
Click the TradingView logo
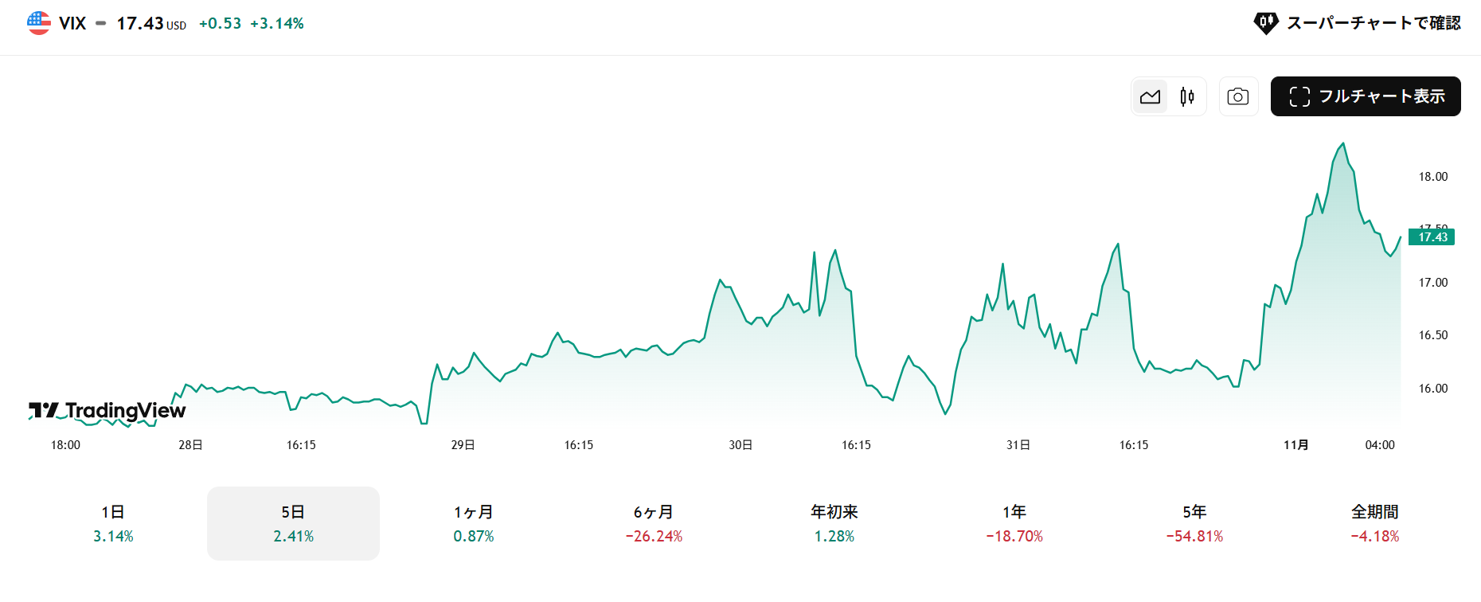tap(107, 410)
